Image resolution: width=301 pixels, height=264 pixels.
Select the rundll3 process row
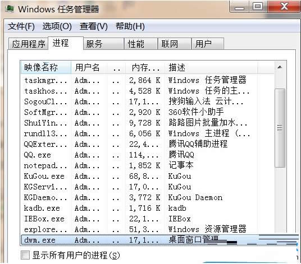pyautogui.click(x=148, y=133)
